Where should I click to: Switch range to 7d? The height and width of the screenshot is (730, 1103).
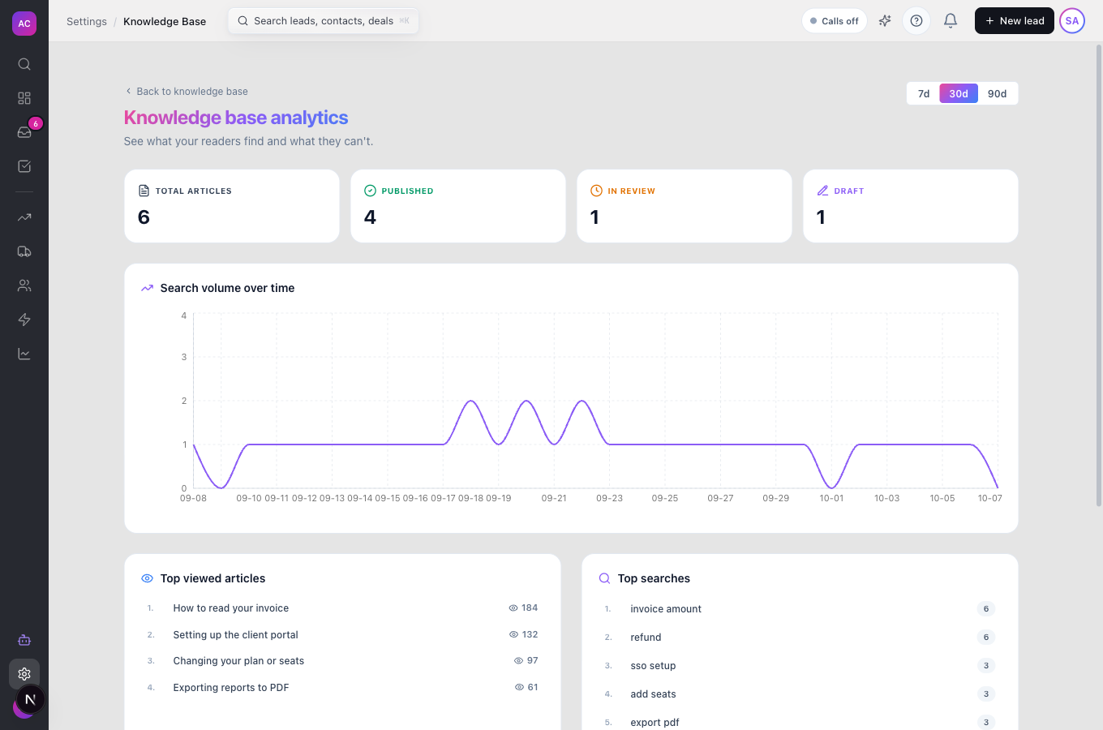tap(924, 93)
